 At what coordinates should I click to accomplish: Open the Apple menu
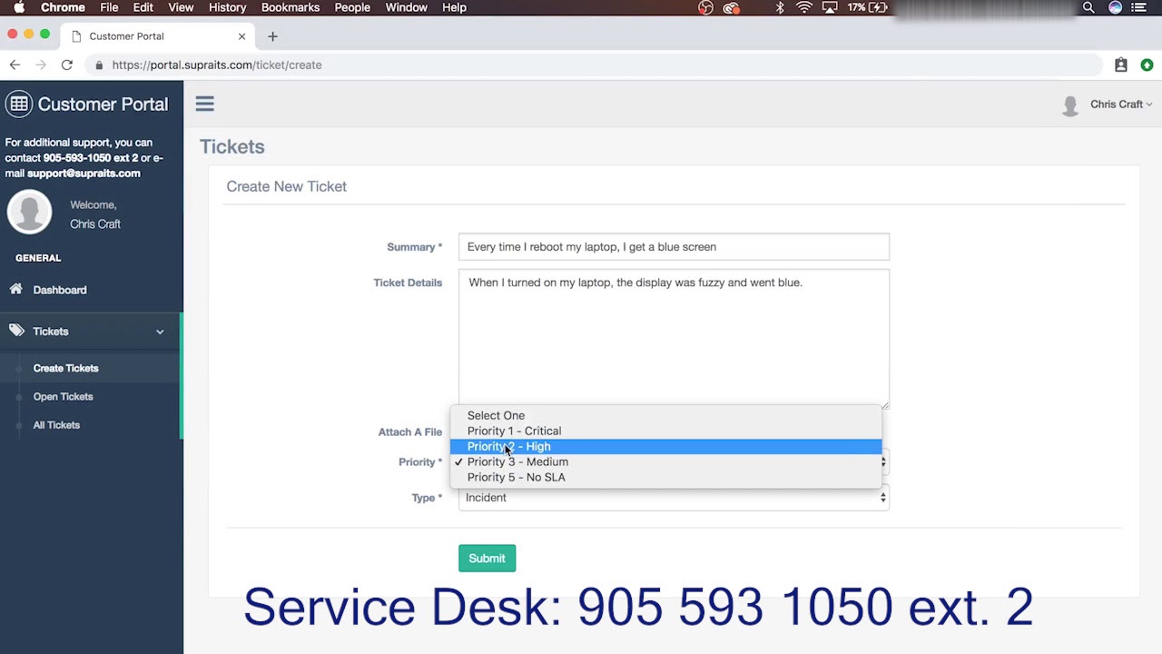click(x=18, y=7)
